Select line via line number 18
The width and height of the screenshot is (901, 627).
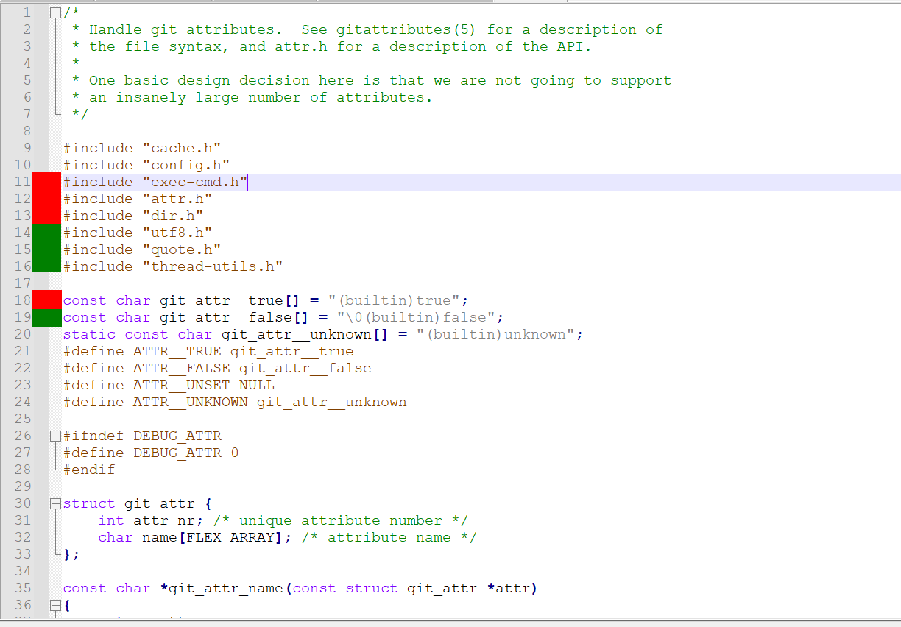pos(22,300)
